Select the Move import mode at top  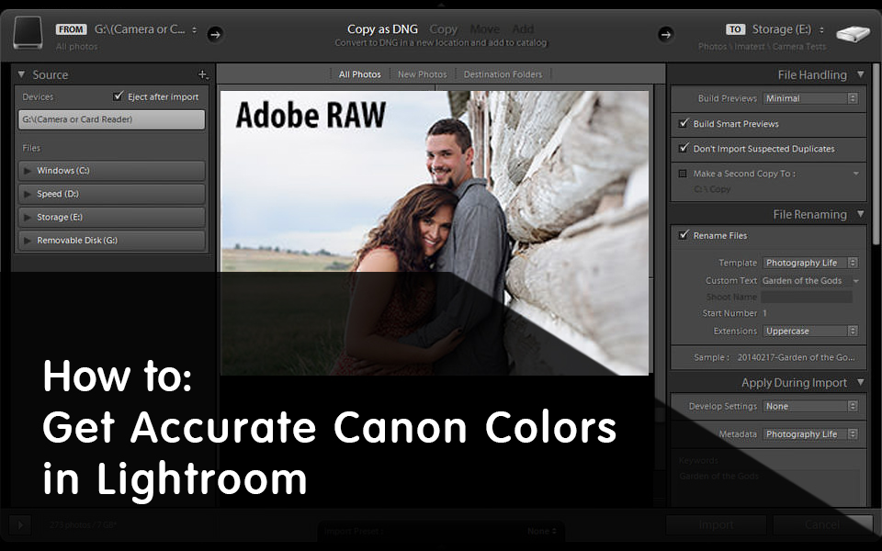[484, 28]
